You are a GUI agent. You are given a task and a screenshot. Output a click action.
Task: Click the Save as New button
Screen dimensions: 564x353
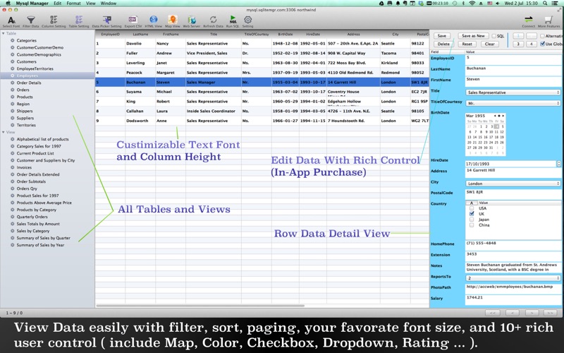473,36
